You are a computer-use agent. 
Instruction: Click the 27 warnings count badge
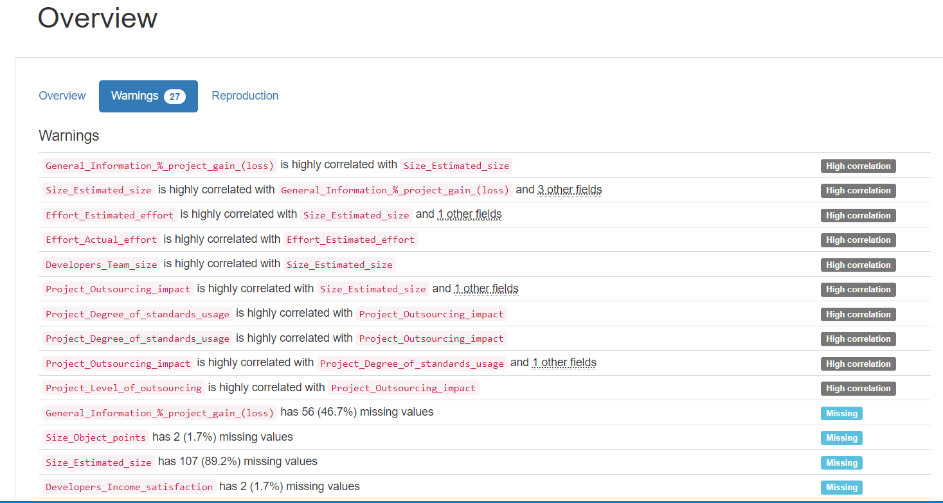[x=174, y=96]
